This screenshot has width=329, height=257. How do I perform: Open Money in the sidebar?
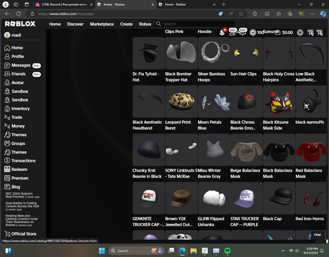point(14,126)
